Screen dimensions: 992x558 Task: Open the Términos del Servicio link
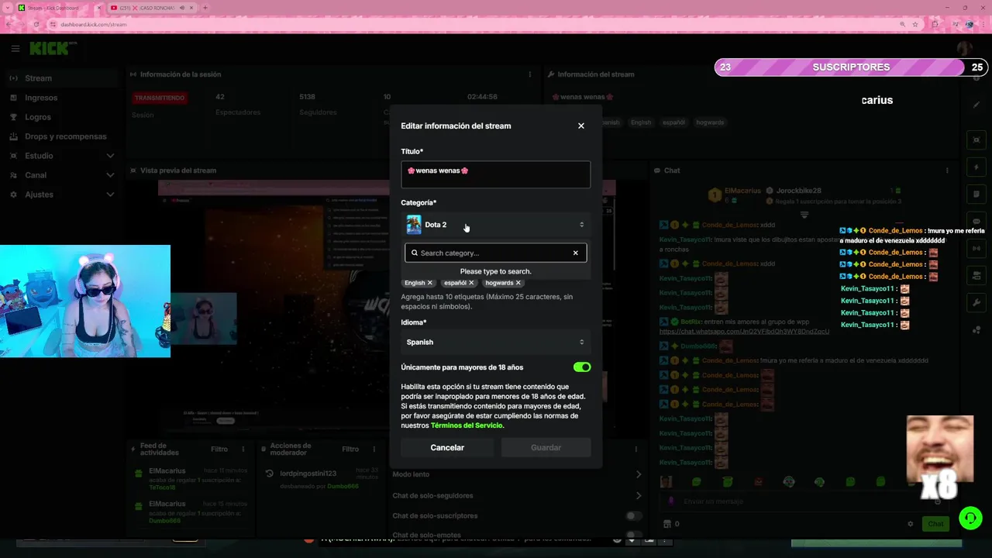(x=467, y=425)
